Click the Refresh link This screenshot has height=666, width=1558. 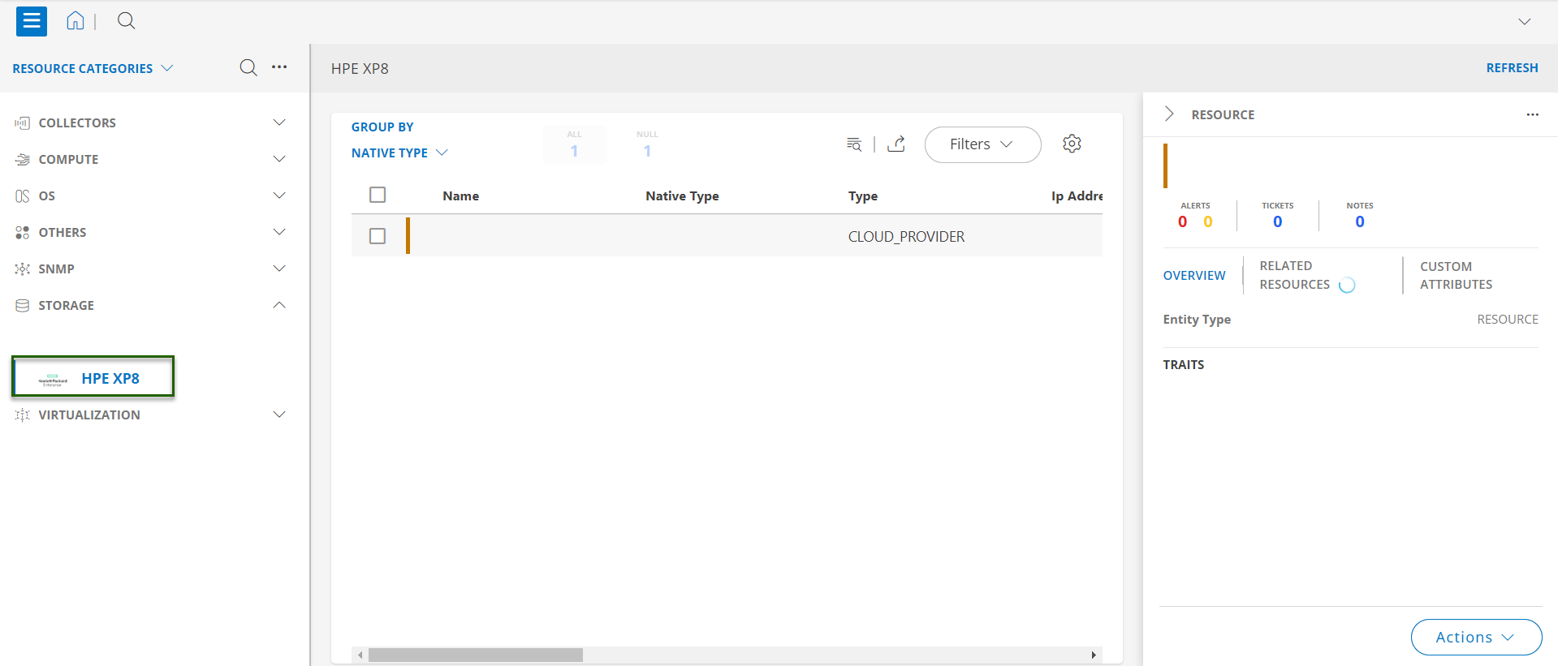click(x=1512, y=68)
